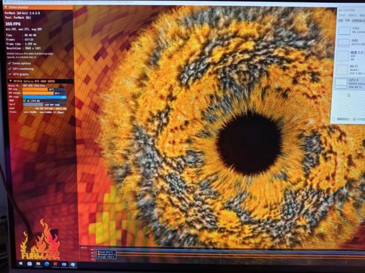This screenshot has width=365, height=273.
Task: Launch Microsoft Edge from taskbar
Action: (x=47, y=264)
